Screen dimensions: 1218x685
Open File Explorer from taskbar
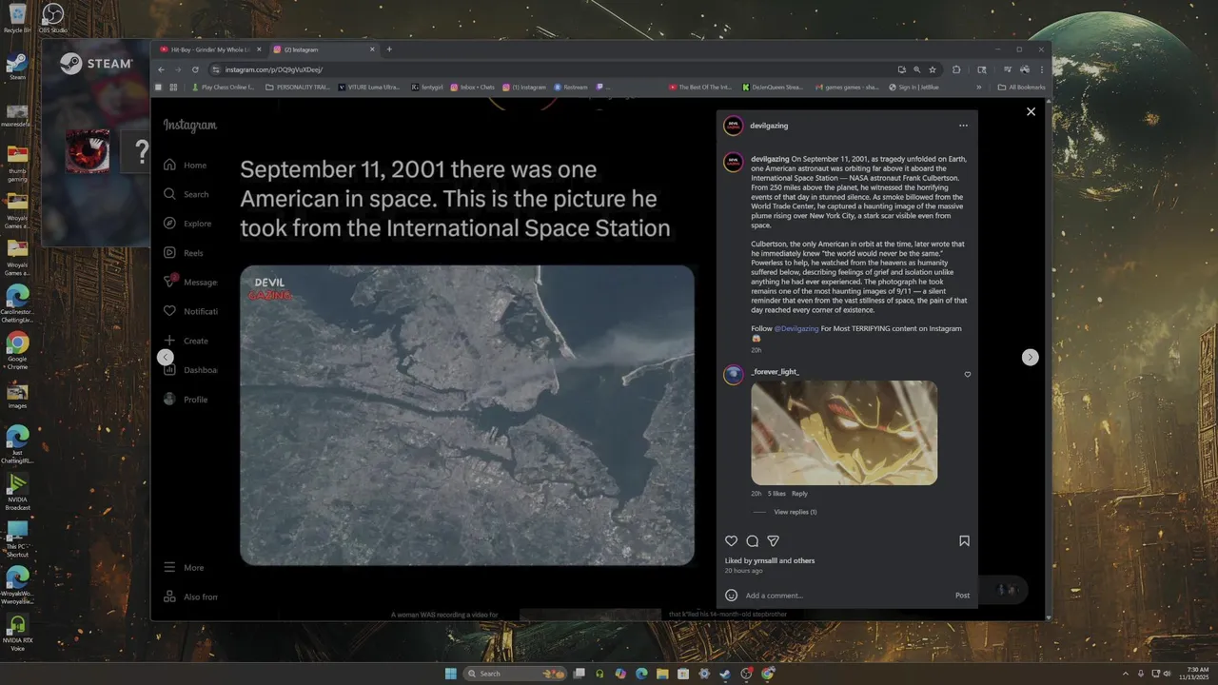[x=662, y=674]
